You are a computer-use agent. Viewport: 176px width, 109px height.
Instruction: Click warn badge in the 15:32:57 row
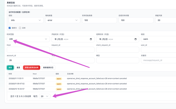(59, 89)
